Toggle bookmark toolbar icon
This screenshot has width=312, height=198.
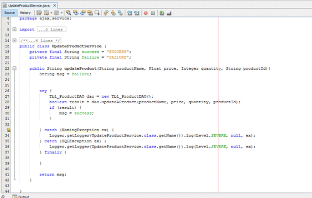pos(120,13)
